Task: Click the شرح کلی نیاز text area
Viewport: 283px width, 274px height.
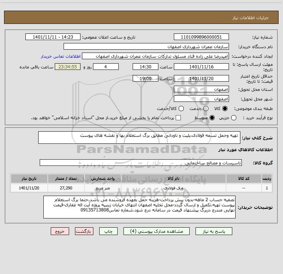Action: tap(139, 138)
